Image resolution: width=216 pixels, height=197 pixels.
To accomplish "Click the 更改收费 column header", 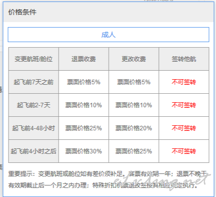I will (x=134, y=59).
